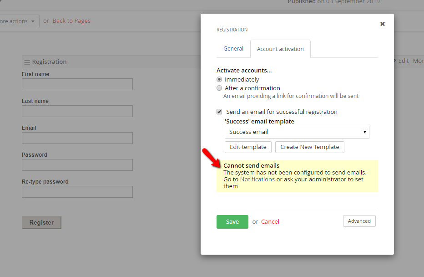Click the 'Activate accounts...' label
The width and height of the screenshot is (424, 277).
pos(244,71)
